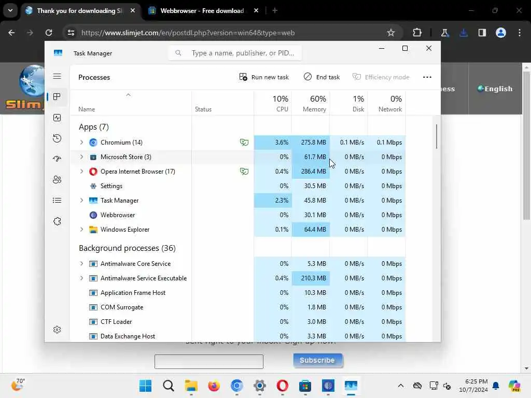Switch to Webbrowser - Free download tab
Screen dimensions: 531x398
(203, 11)
